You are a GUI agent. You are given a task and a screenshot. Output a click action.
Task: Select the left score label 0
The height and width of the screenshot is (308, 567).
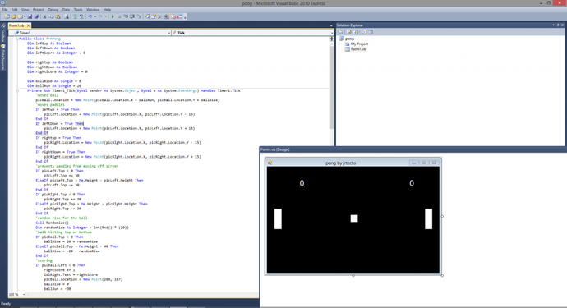(x=302, y=183)
